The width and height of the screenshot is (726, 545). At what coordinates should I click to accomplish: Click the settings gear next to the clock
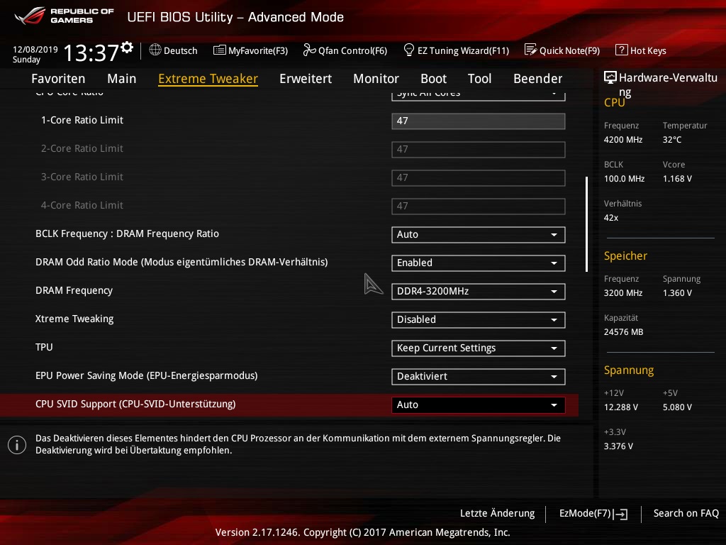(127, 47)
